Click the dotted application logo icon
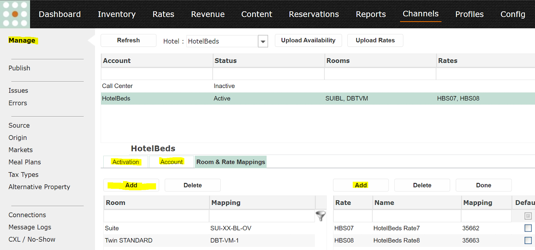This screenshot has width=535, height=250. point(15,14)
